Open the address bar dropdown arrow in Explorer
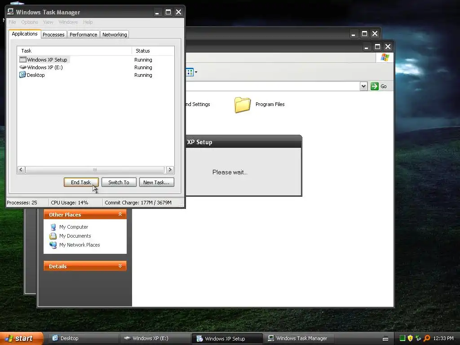Viewport: 460px width, 345px height. (x=363, y=86)
